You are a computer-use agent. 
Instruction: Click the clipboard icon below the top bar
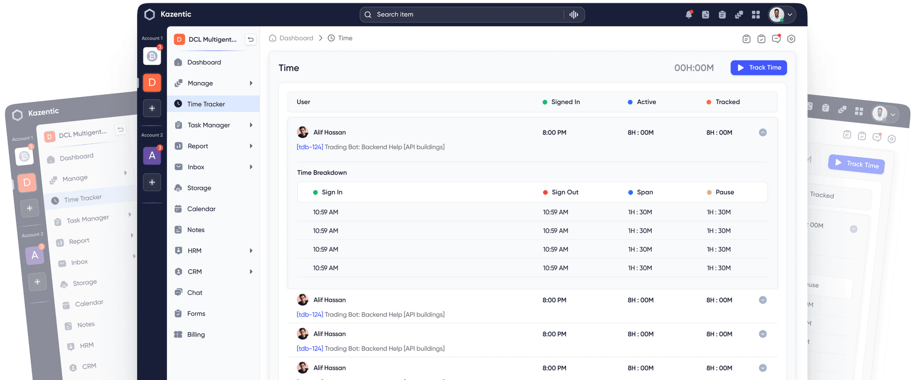click(x=746, y=39)
